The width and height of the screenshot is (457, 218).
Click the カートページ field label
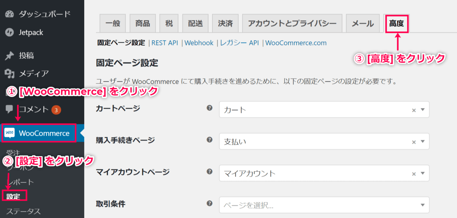118,109
